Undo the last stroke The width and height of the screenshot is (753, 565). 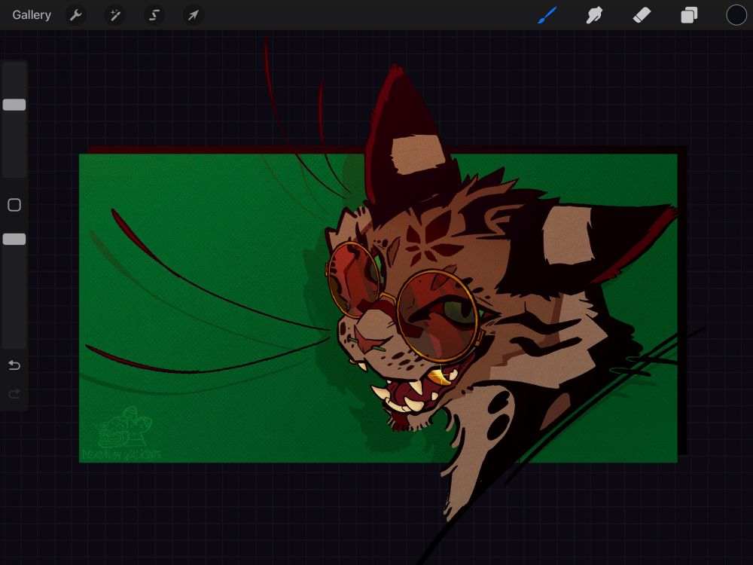14,365
